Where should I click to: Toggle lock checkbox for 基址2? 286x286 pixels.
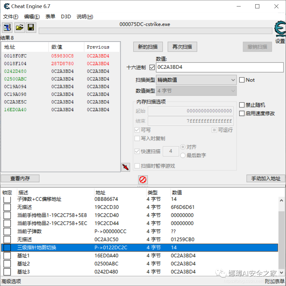[x=7, y=264]
